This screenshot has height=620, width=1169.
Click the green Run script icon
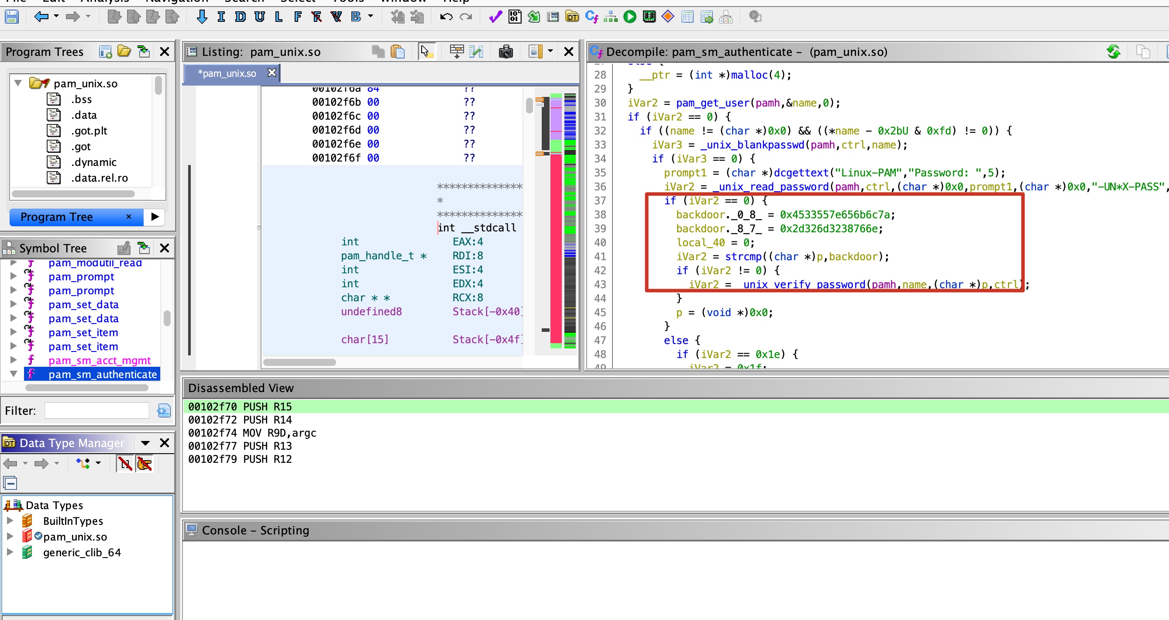point(630,17)
